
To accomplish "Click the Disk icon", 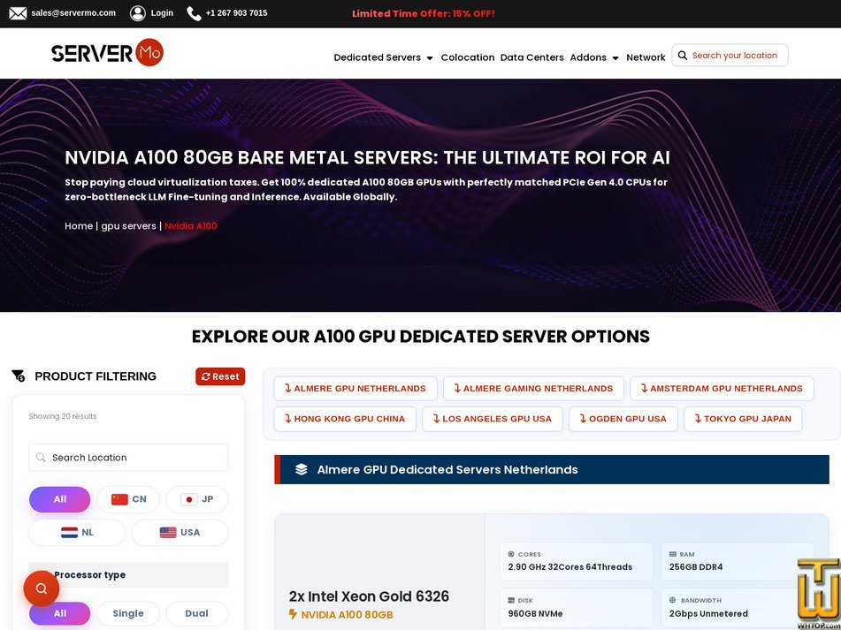I will point(511,601).
